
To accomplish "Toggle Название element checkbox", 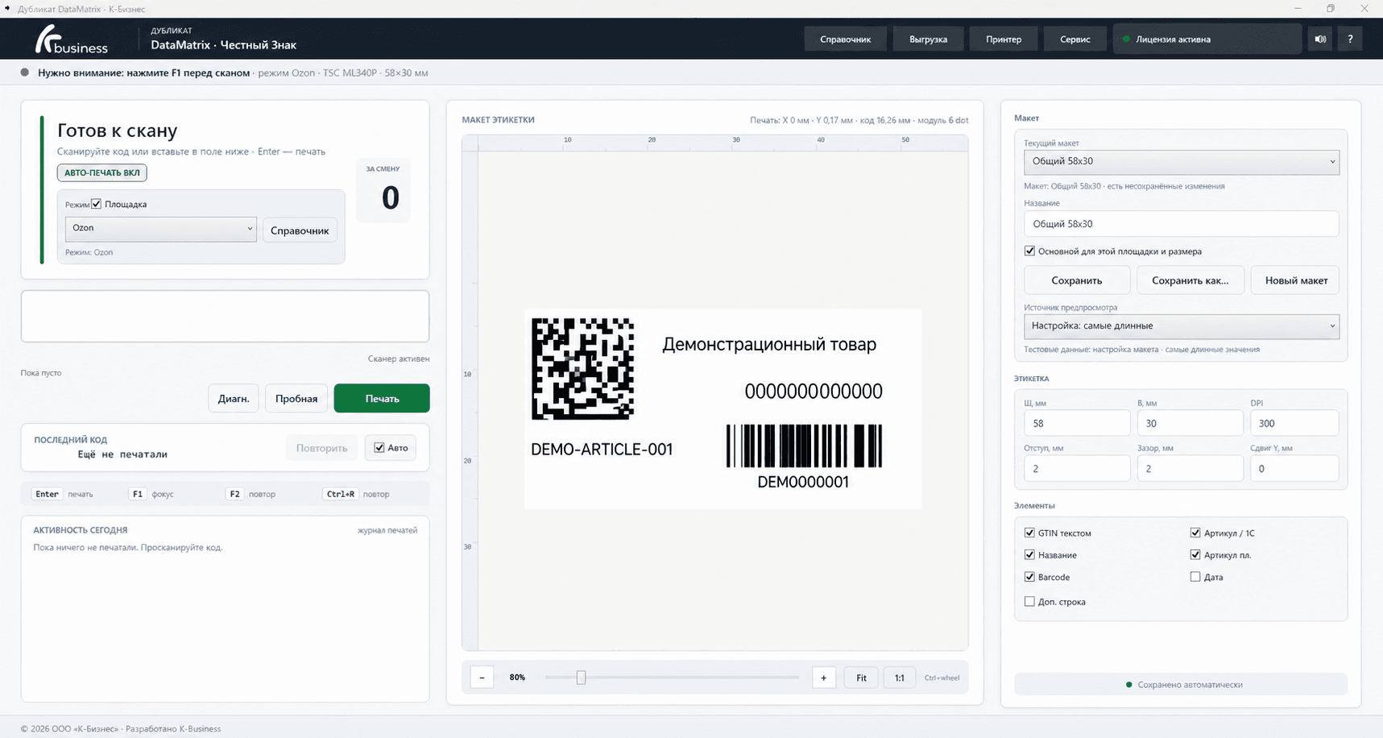I will 1029,554.
